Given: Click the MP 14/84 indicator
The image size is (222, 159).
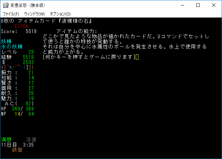Looking at the screenshot, I should (17, 114).
